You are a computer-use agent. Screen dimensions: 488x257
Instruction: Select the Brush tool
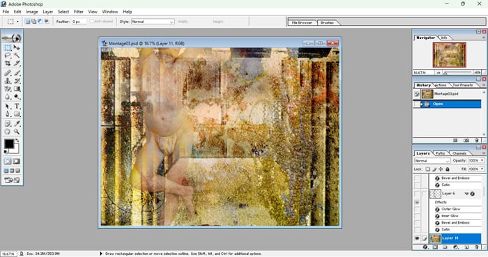(x=17, y=73)
